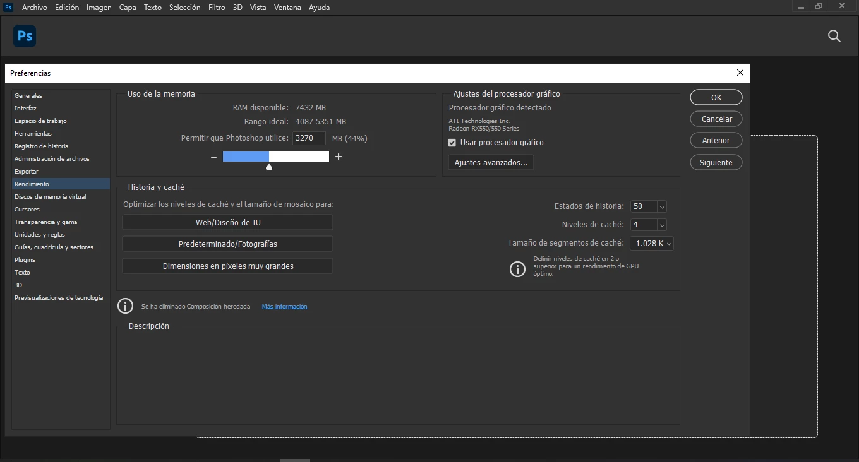Open the Filtro menu
This screenshot has height=462, width=859.
[217, 8]
